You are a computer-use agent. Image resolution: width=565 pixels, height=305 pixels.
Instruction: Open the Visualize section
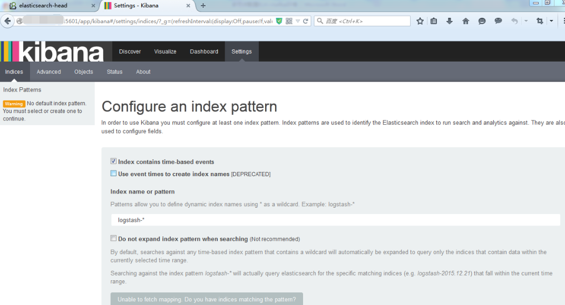click(165, 52)
